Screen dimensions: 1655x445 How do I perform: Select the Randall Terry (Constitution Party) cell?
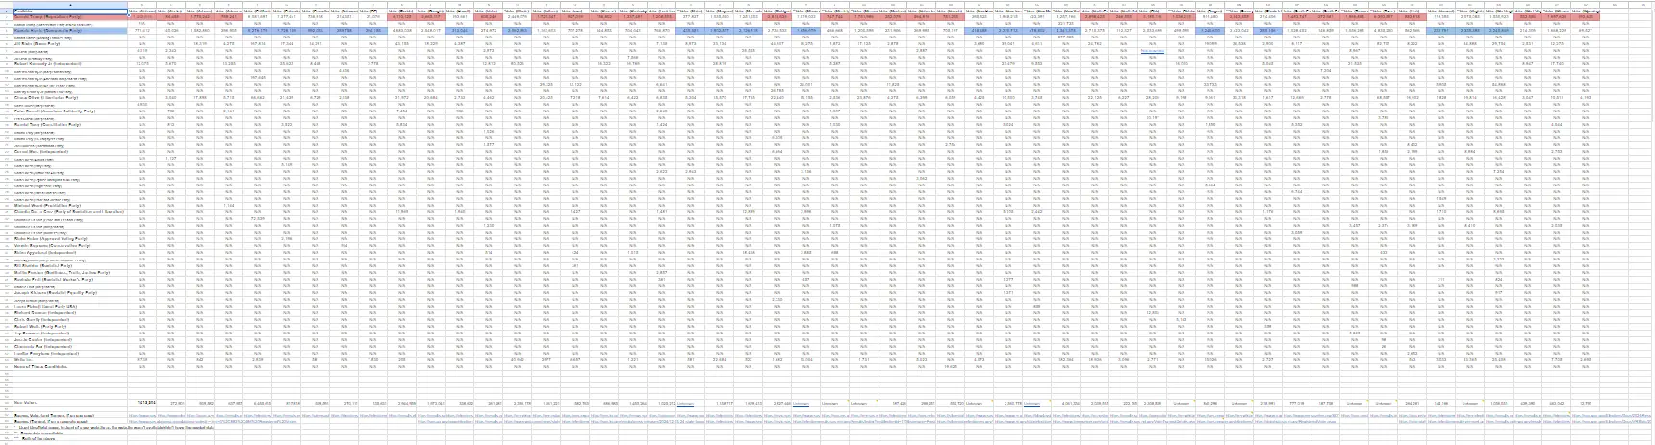click(x=58, y=125)
